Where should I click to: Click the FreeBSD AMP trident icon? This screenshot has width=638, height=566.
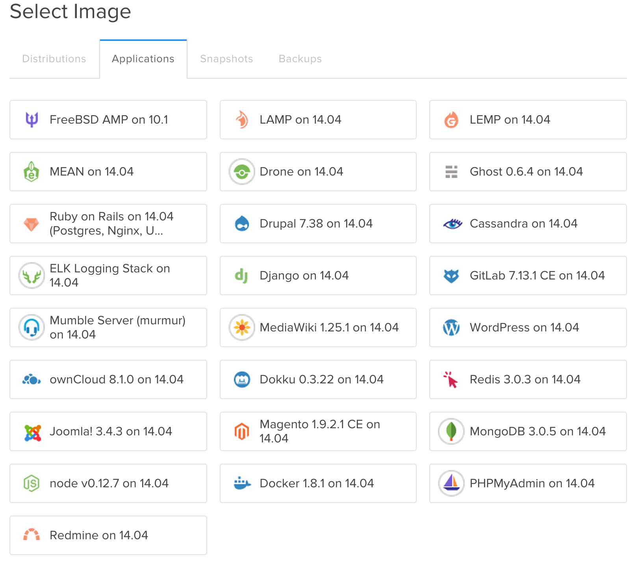32,120
